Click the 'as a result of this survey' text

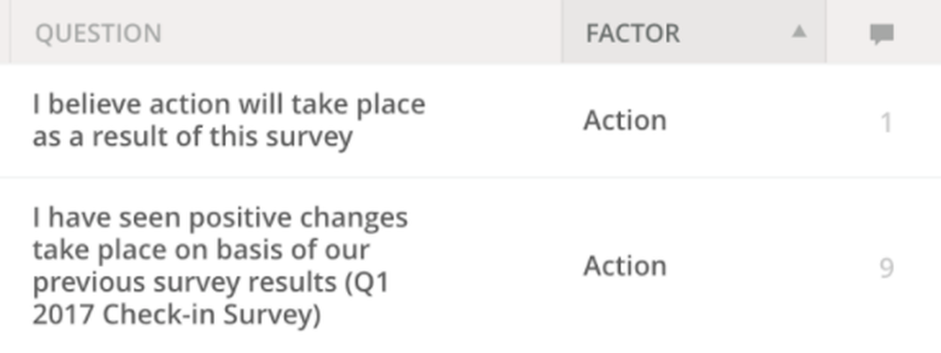coord(193,137)
